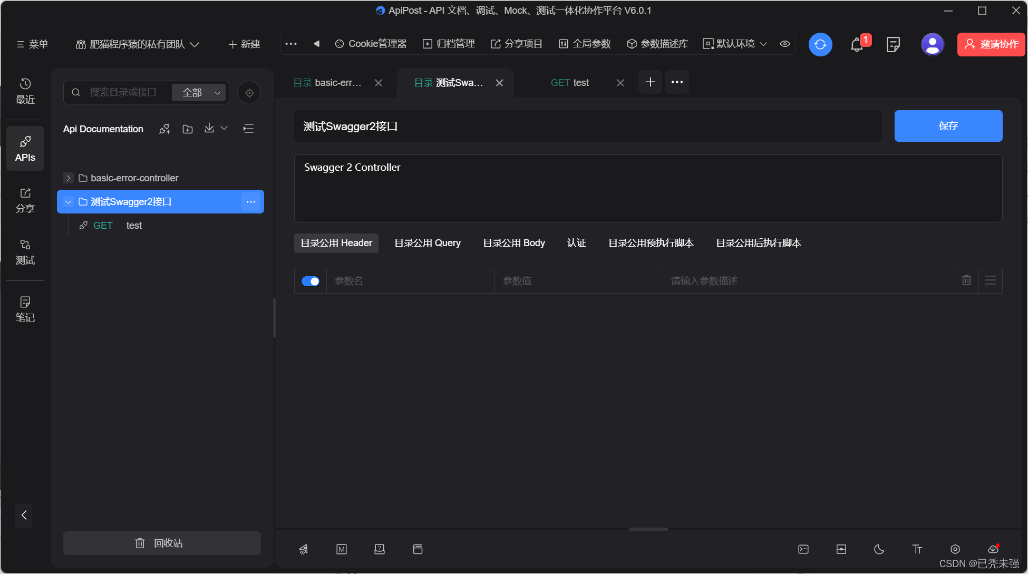Screen dimensions: 1028x574
Task: Switch to the 目录 basic-err... tab
Action: [x=327, y=83]
